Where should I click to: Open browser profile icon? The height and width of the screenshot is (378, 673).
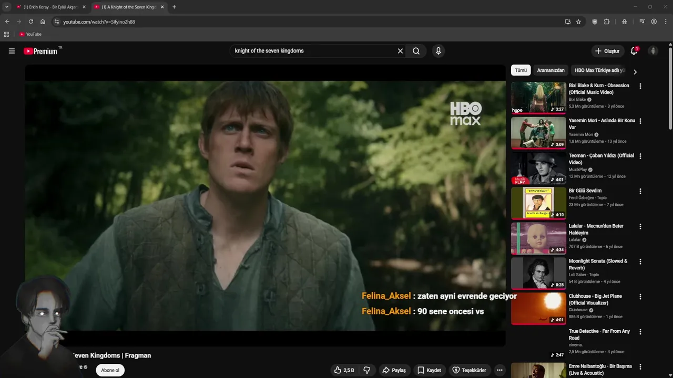(654, 22)
